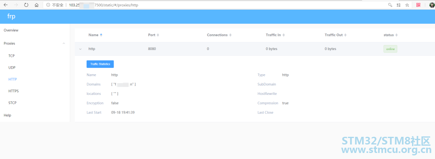Collapse the Proxies sidebar menu
This screenshot has width=435, height=159.
point(64,44)
